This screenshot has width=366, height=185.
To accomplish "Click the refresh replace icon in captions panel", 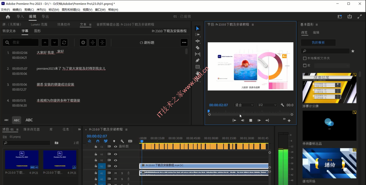I will [64, 42].
